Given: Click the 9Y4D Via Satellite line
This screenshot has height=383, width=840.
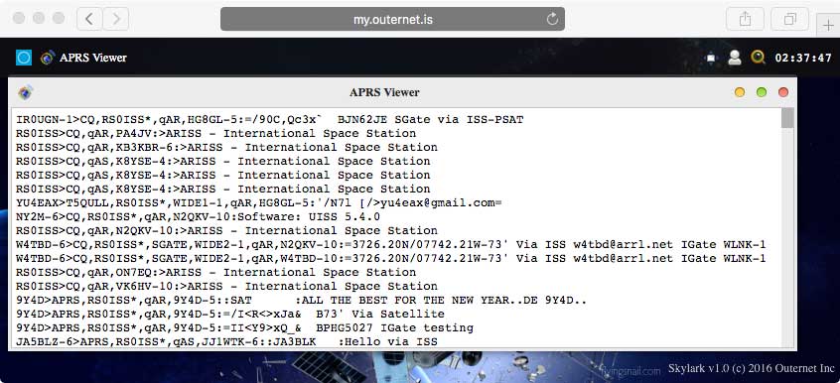Looking at the screenshot, I should (229, 315).
